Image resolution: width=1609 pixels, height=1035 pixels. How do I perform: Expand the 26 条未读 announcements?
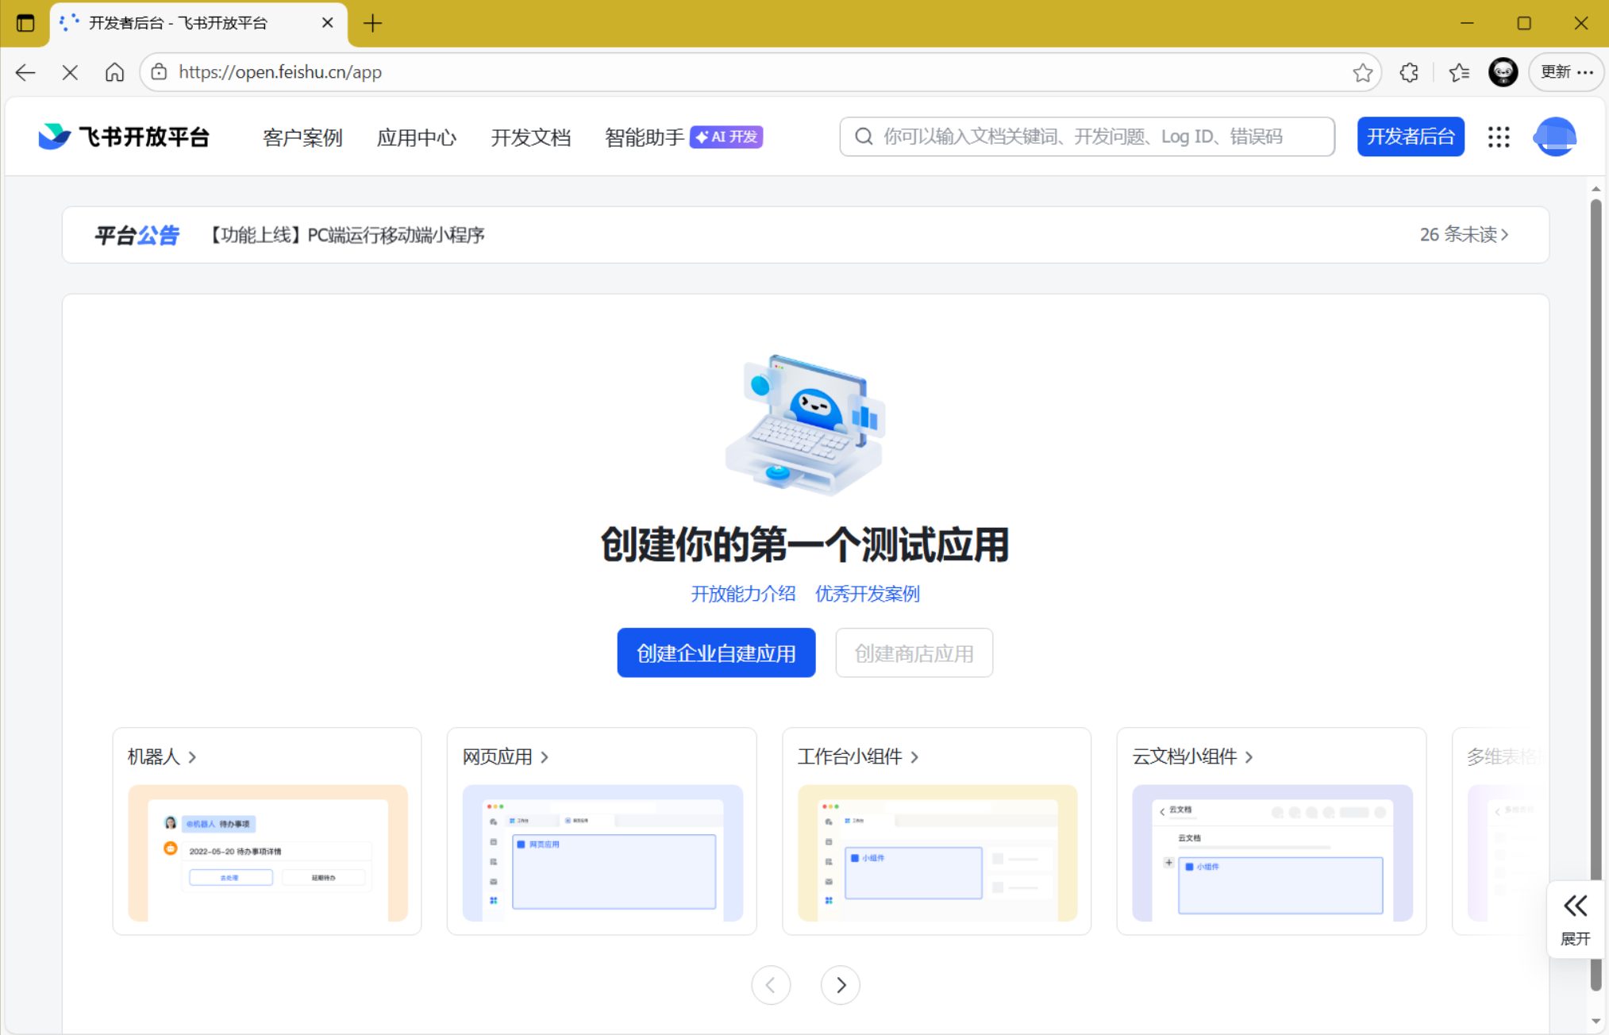tap(1464, 235)
